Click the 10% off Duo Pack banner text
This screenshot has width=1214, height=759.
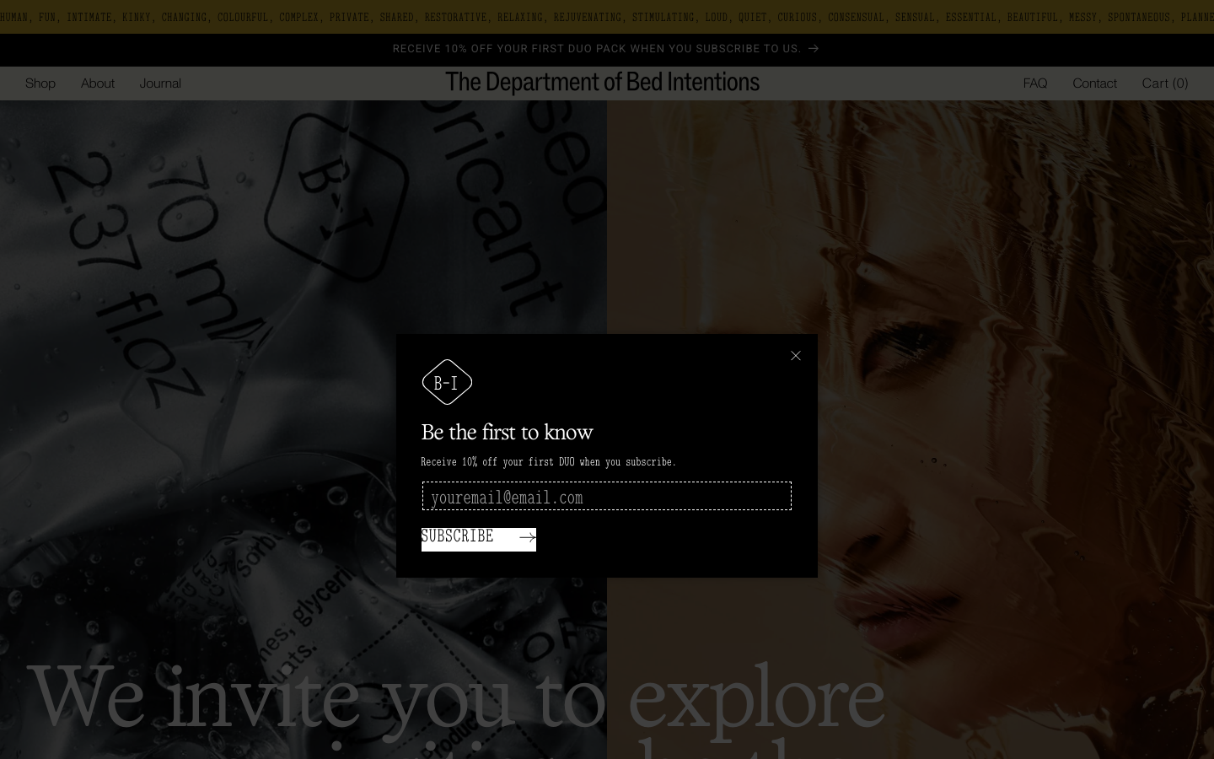coord(596,49)
